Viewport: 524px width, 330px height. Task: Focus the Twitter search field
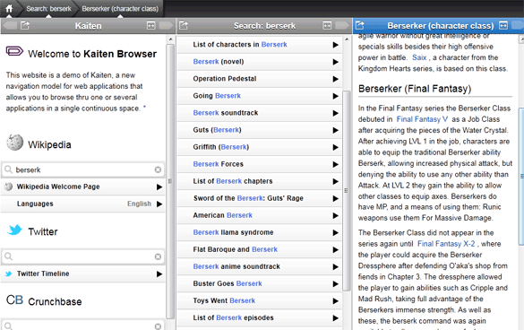pos(83,256)
